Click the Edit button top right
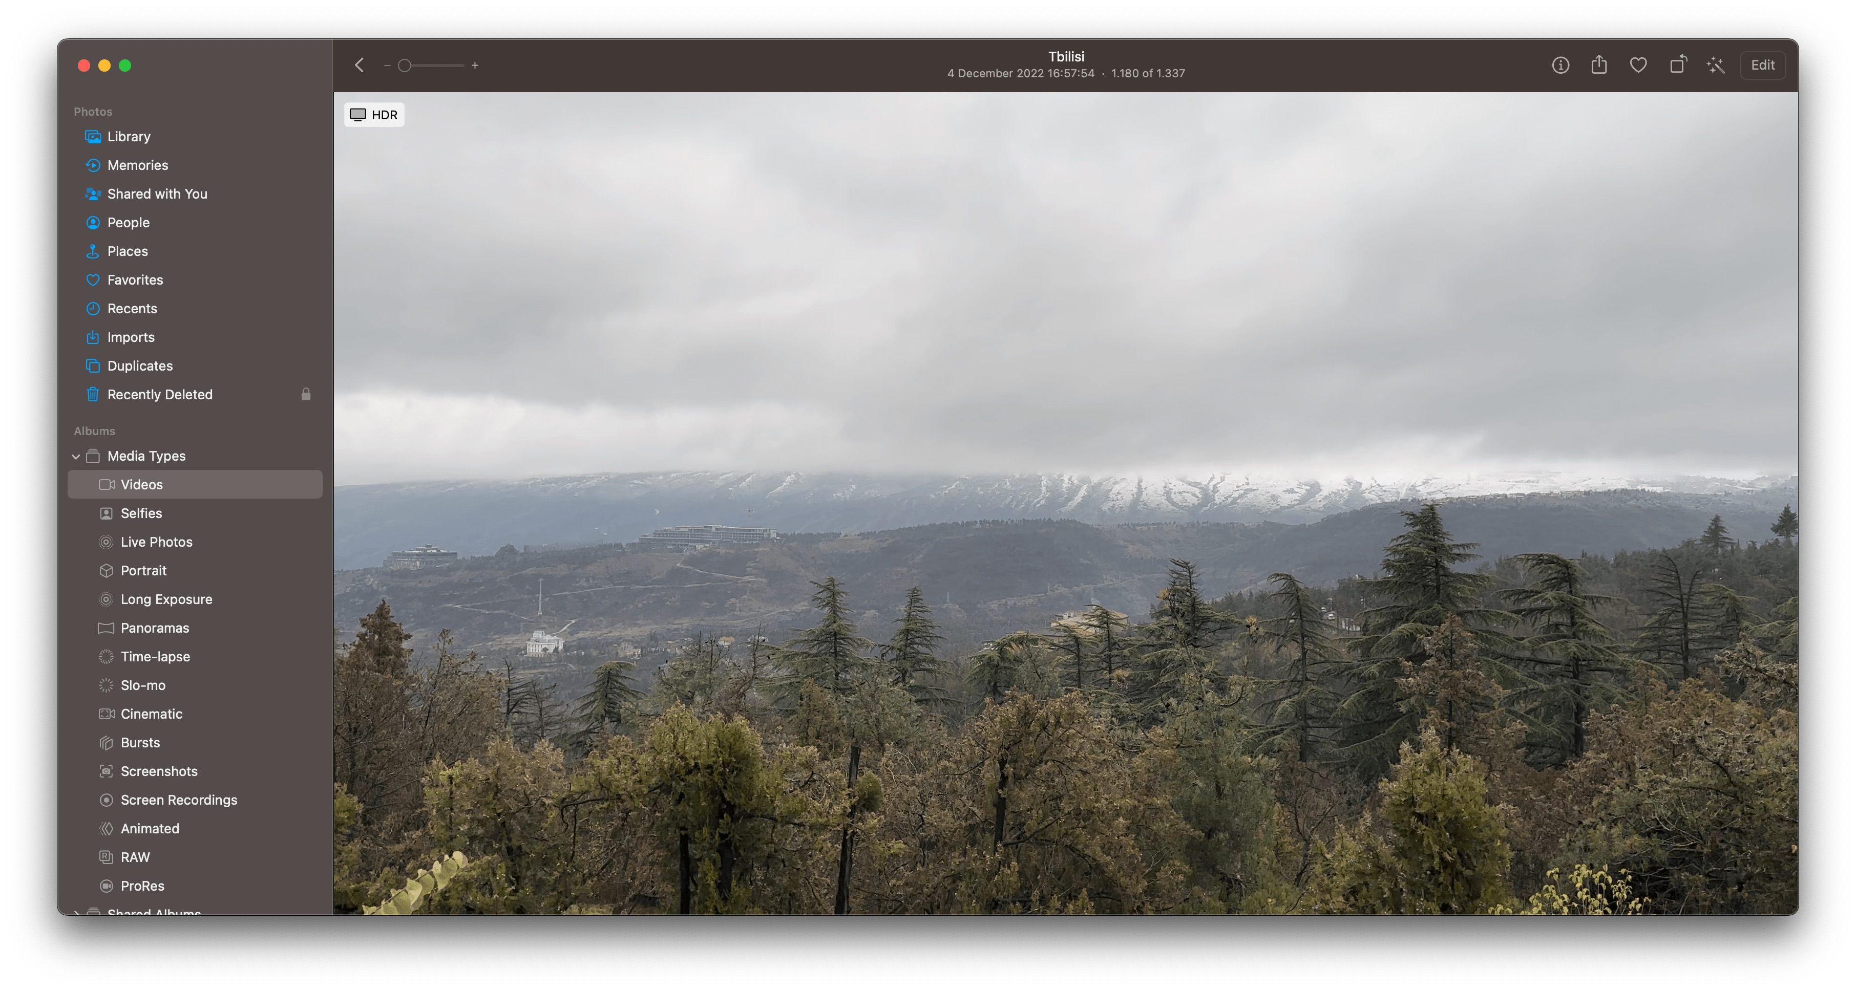 pos(1763,64)
